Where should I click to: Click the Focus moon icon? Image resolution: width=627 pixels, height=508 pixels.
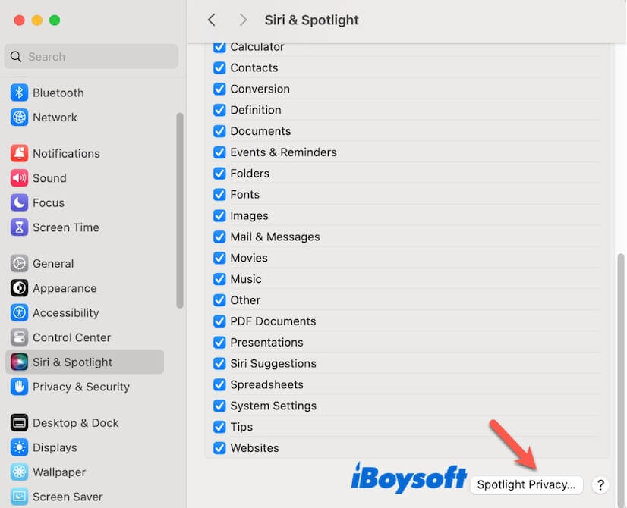click(x=19, y=203)
